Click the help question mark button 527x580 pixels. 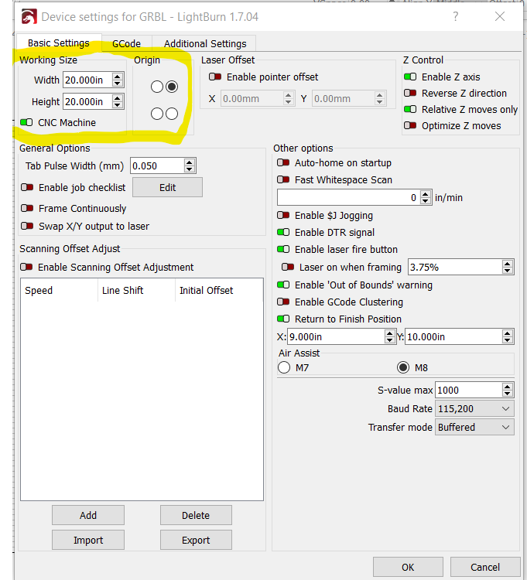(456, 17)
